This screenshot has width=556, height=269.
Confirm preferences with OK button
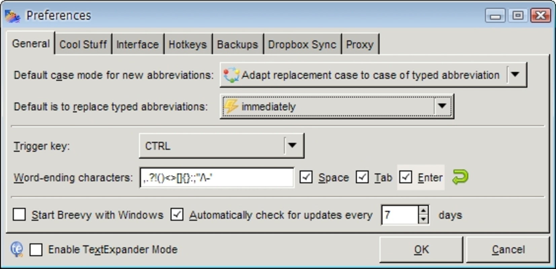point(421,249)
